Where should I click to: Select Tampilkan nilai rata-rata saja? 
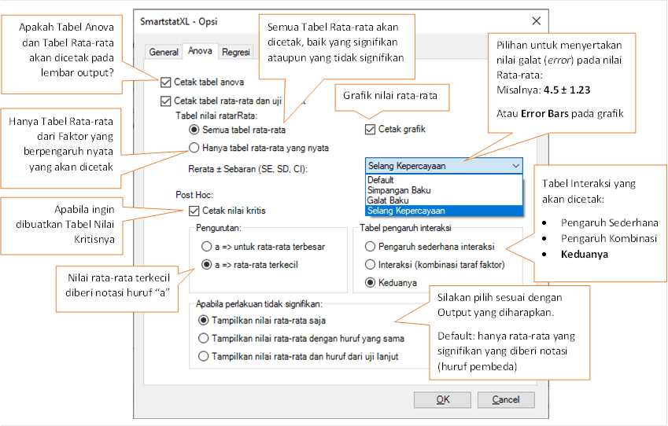(x=204, y=320)
